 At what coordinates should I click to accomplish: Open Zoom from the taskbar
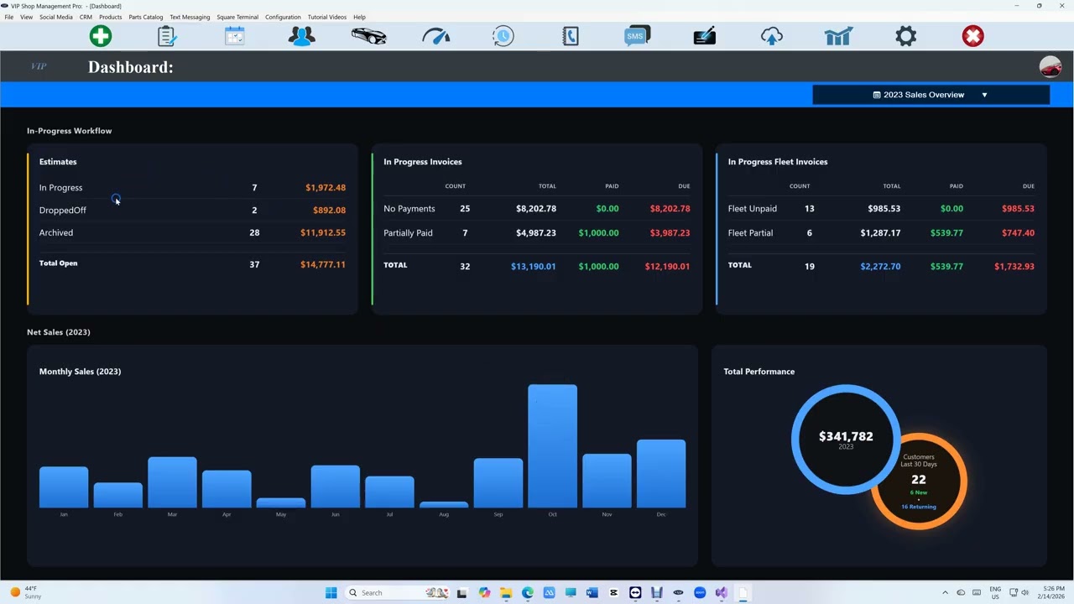point(700,593)
